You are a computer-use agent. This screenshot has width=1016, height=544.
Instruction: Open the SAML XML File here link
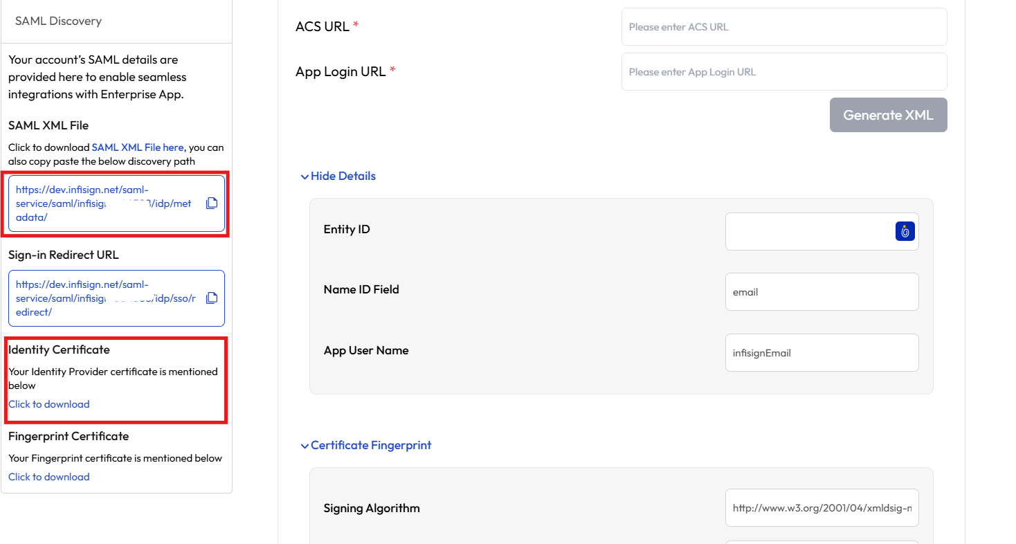138,147
